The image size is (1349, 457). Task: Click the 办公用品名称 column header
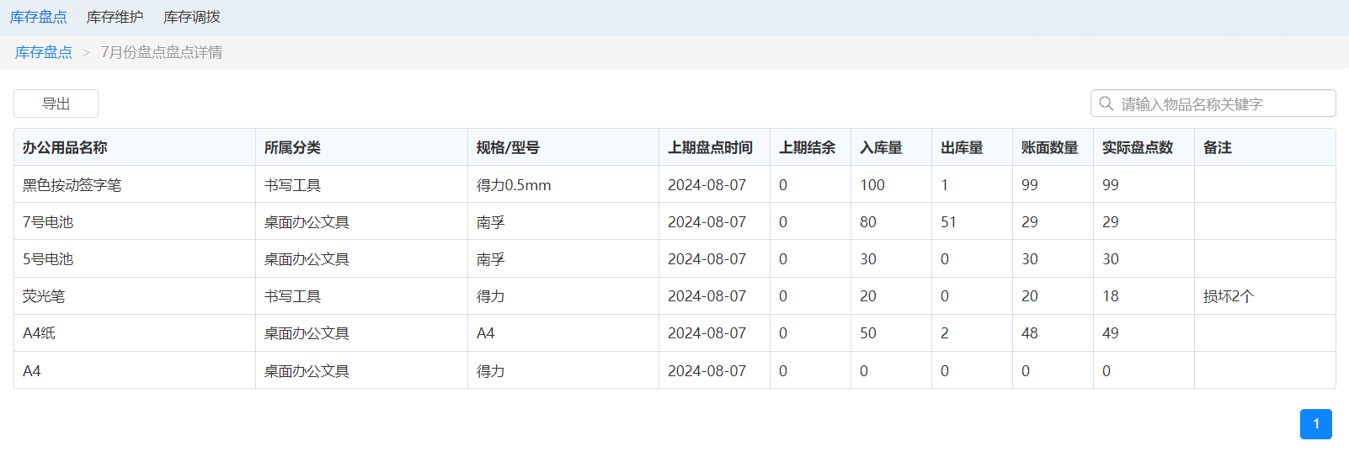click(65, 147)
